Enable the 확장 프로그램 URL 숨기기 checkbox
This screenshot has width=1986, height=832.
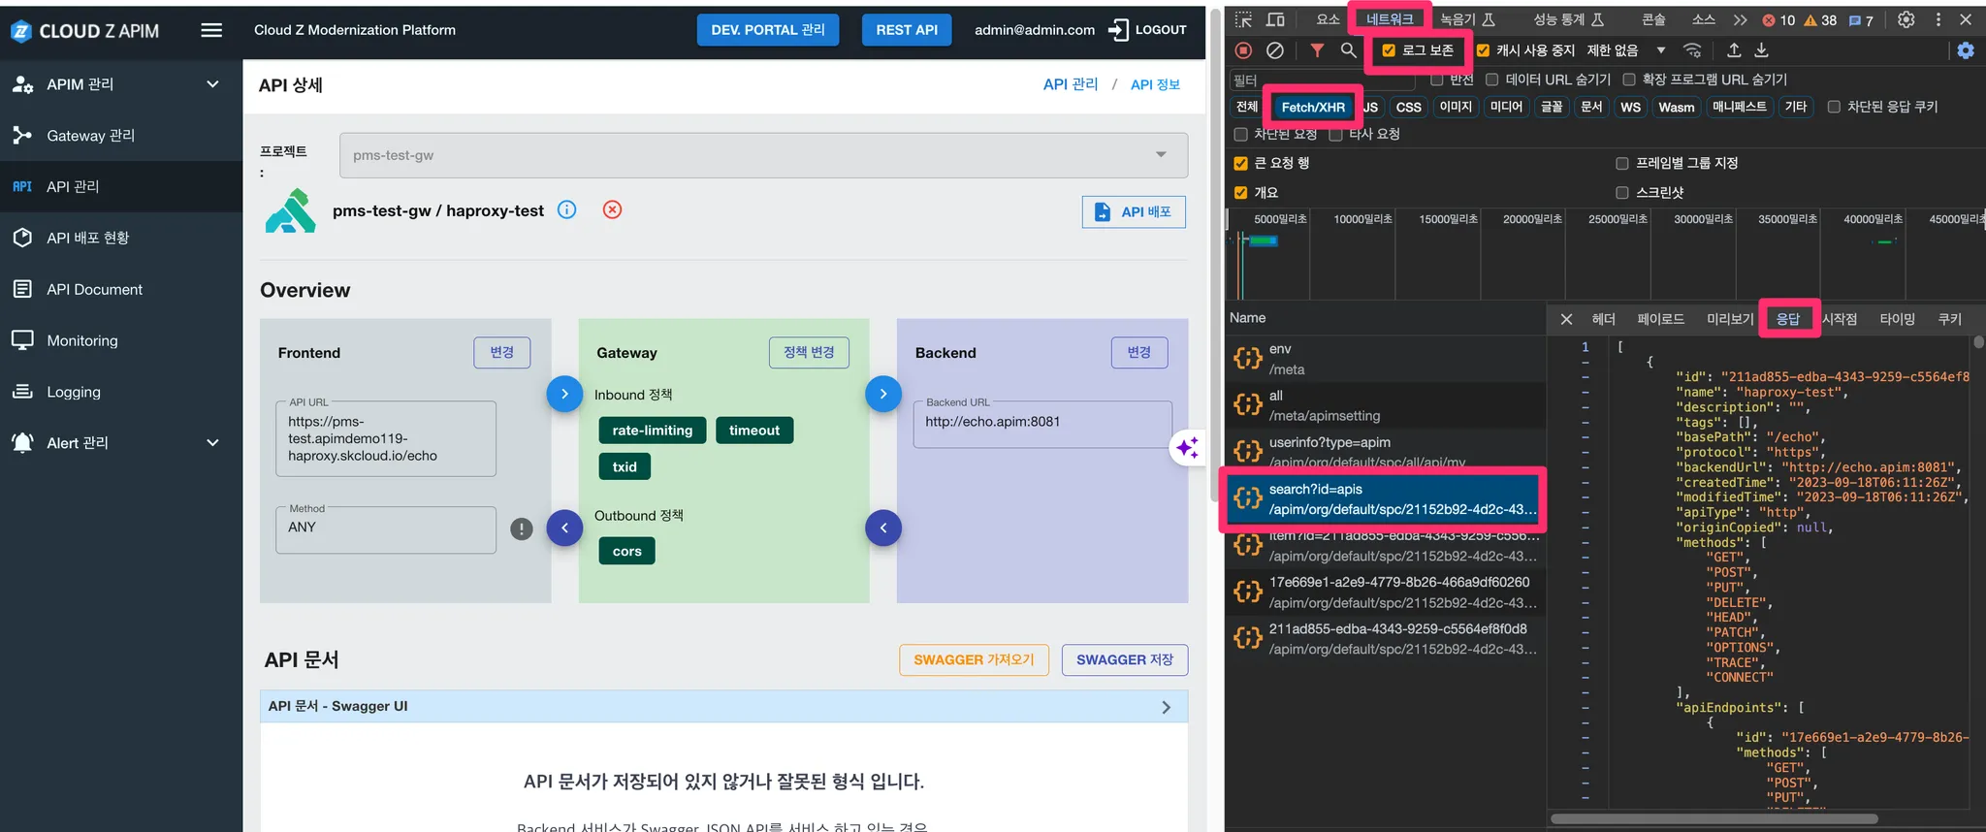(1629, 80)
